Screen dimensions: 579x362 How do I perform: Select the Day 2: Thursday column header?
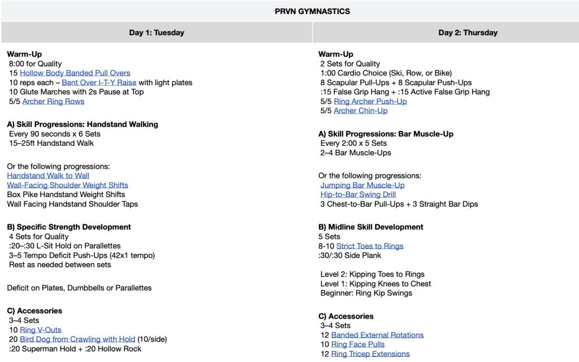(x=468, y=33)
